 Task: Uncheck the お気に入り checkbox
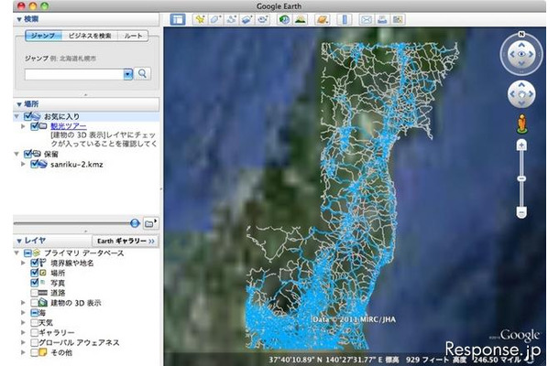pyautogui.click(x=27, y=116)
